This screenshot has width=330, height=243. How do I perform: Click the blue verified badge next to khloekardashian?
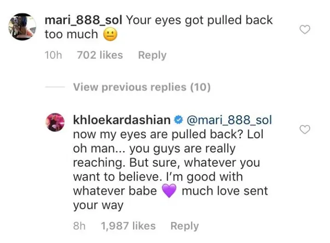177,120
